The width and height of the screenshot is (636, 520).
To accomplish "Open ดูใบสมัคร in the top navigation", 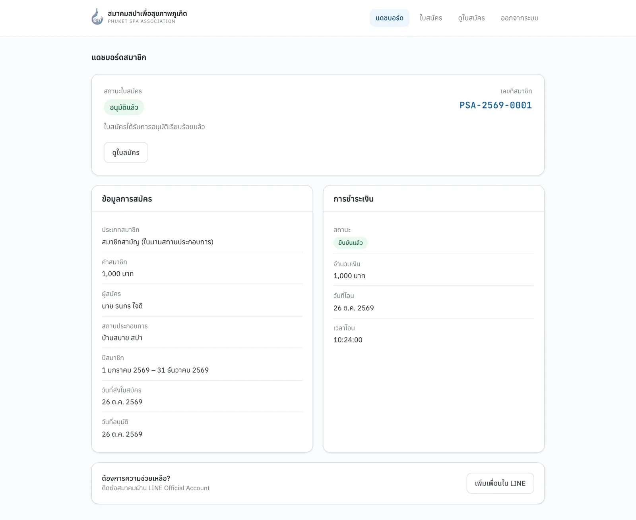I will coord(471,18).
